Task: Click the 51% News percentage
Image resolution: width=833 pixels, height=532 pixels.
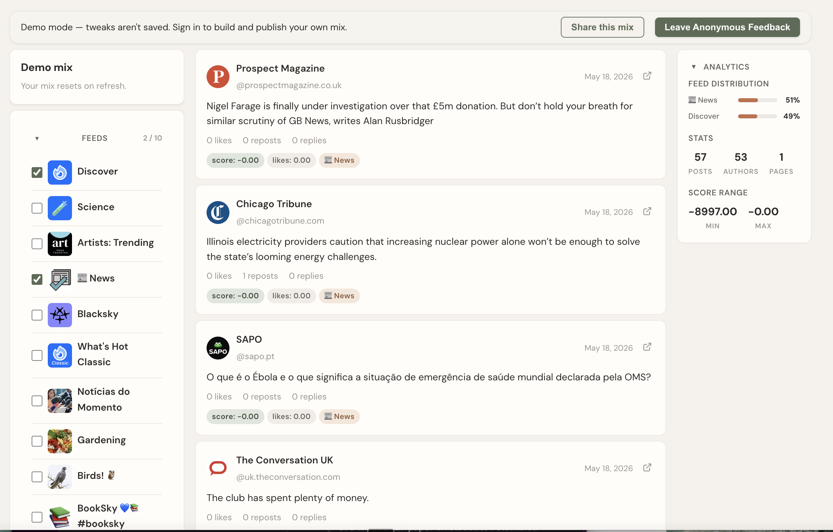Action: (x=792, y=100)
